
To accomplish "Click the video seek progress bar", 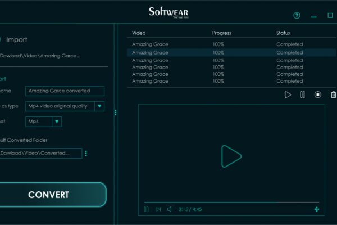I will pos(231,202).
